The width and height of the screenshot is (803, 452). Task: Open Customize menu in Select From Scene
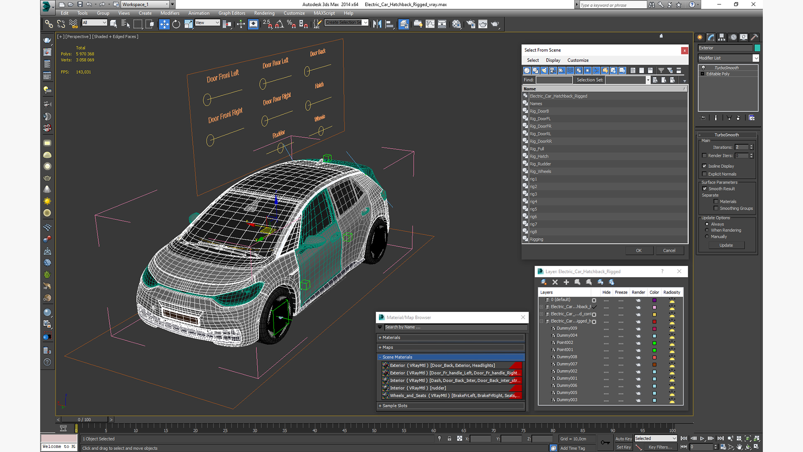[578, 60]
